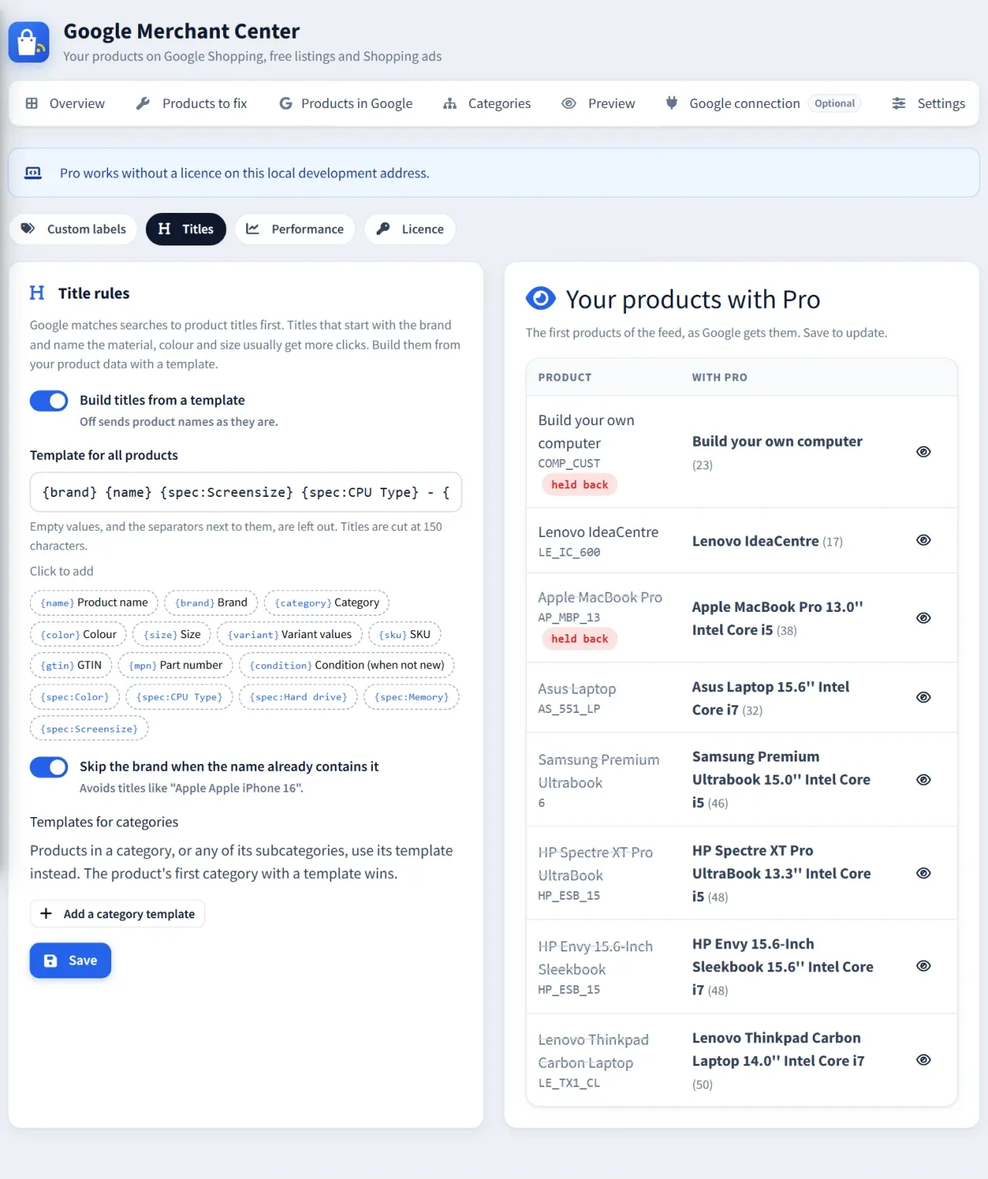Click the eye icon for Lenovo Thinkpad Carbon row
The height and width of the screenshot is (1179, 988).
923,1060
